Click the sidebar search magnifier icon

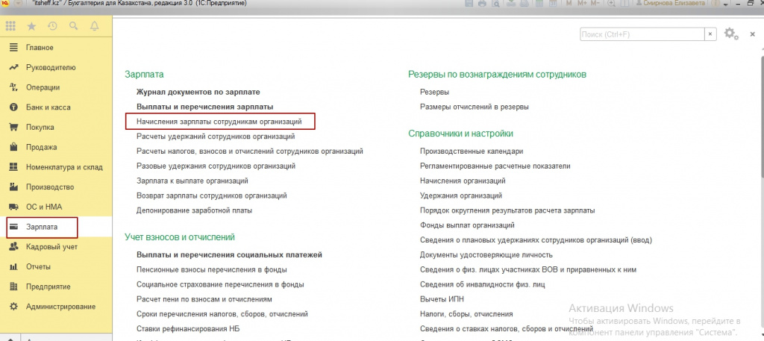(x=74, y=26)
